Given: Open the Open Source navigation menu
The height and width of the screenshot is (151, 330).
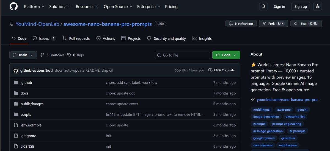Looking at the screenshot, I should click(118, 6).
